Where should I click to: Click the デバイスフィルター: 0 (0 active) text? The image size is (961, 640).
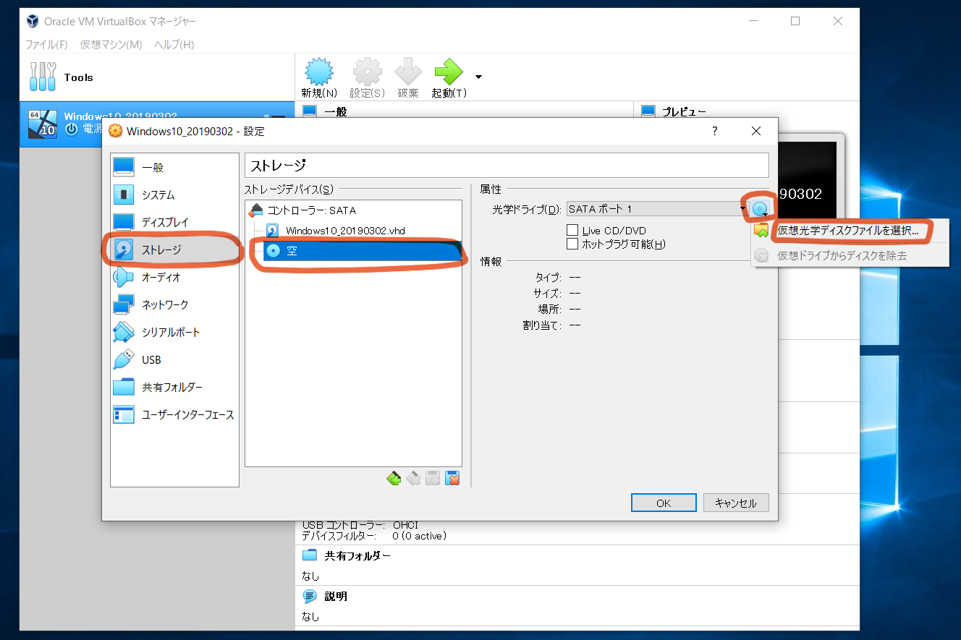374,536
